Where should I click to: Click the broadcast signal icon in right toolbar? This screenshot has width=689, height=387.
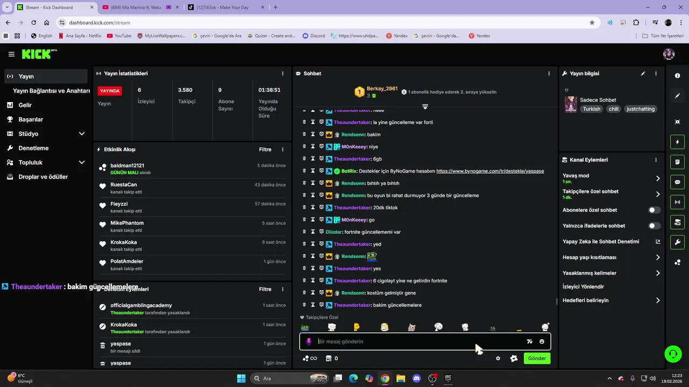677,202
